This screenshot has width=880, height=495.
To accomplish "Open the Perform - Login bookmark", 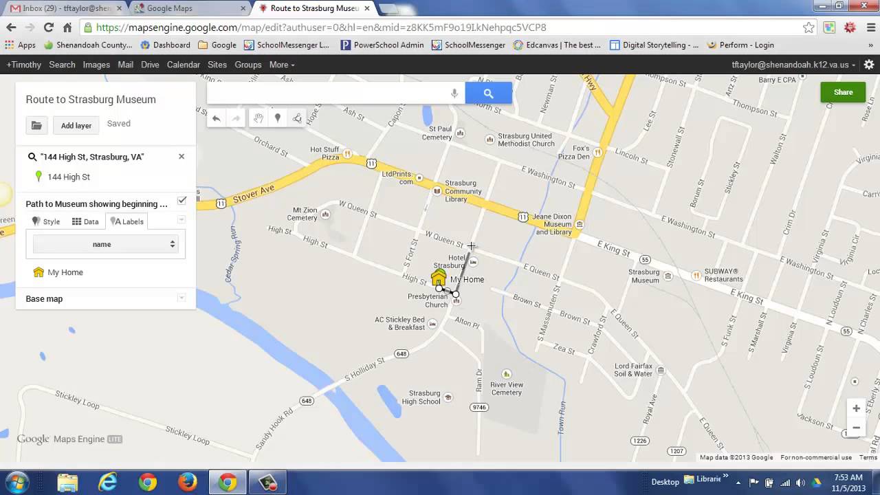I will (x=740, y=45).
